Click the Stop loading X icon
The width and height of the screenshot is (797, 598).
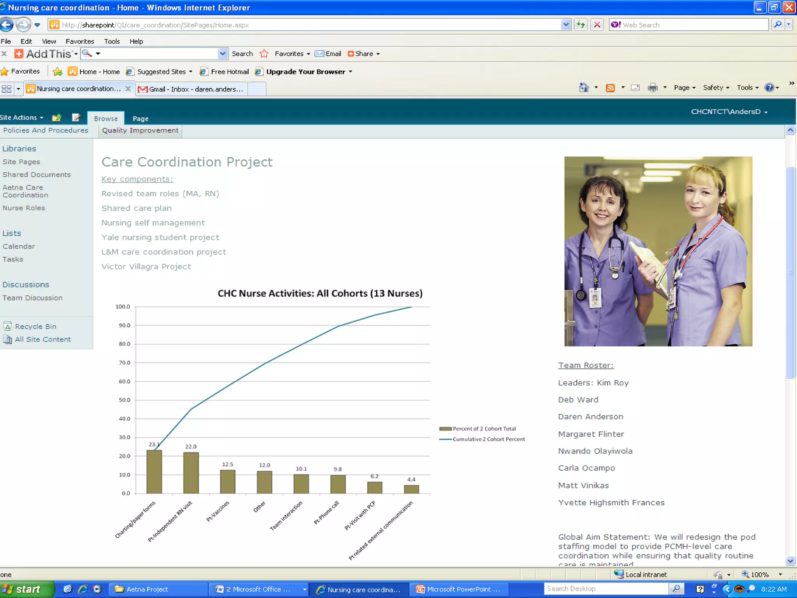coord(597,25)
